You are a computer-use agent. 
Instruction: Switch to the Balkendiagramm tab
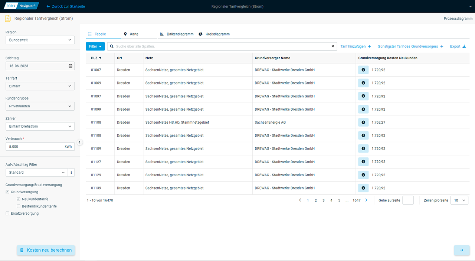tap(177, 34)
